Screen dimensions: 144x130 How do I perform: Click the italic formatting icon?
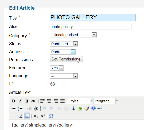[20, 101]
